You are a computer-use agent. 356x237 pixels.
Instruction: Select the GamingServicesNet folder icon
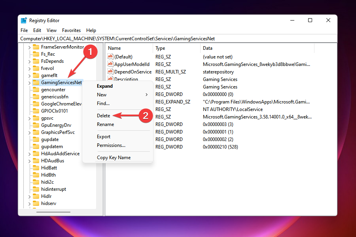[36, 83]
